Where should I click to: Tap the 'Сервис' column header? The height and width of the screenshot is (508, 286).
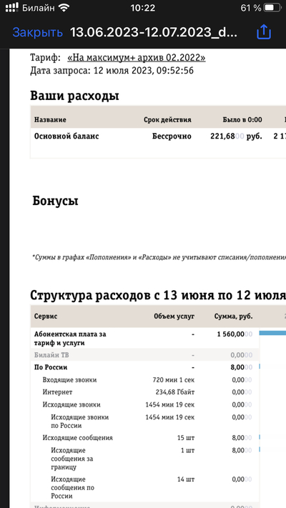[x=46, y=317]
